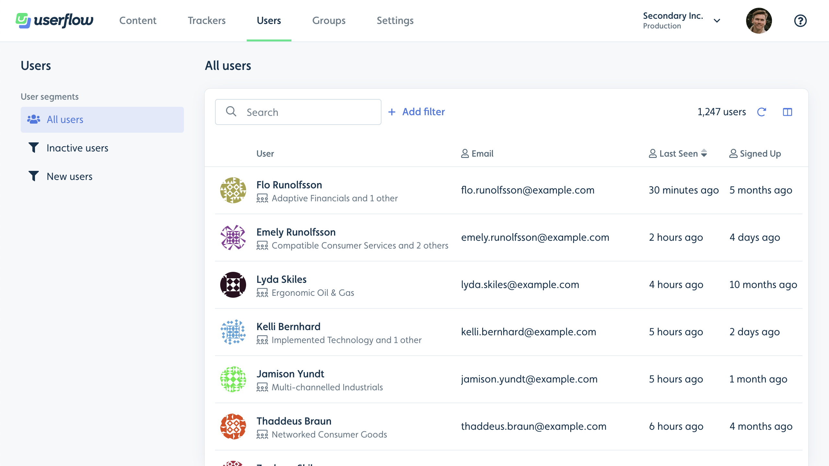Click Kelli Bernhard's avatar
Image resolution: width=829 pixels, height=466 pixels.
[233, 332]
